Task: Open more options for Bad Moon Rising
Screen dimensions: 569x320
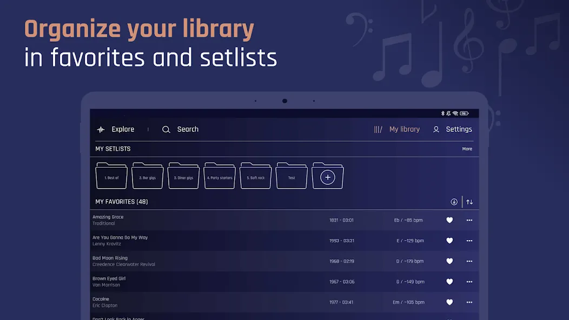Action: pos(469,261)
